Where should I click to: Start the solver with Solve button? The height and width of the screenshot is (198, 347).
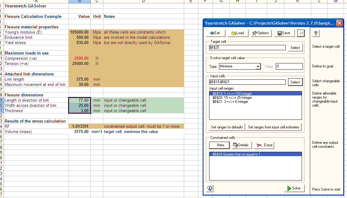tap(294, 188)
